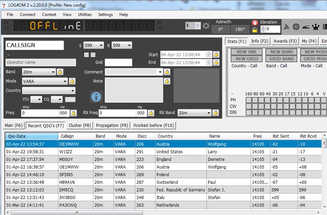Screen dimensions: 327x215
Task: Open the globe web icon
Action: click(296, 27)
